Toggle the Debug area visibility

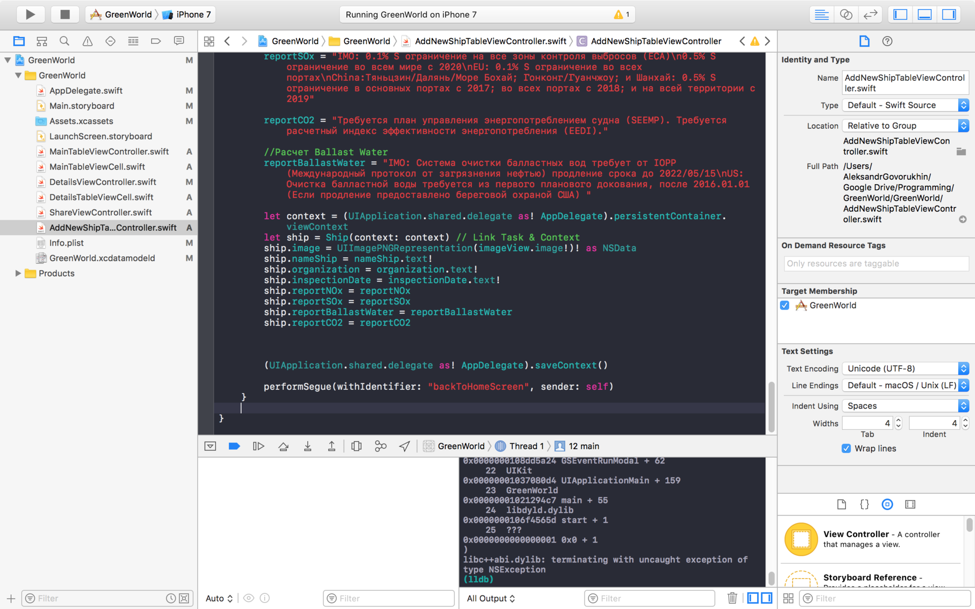[925, 14]
